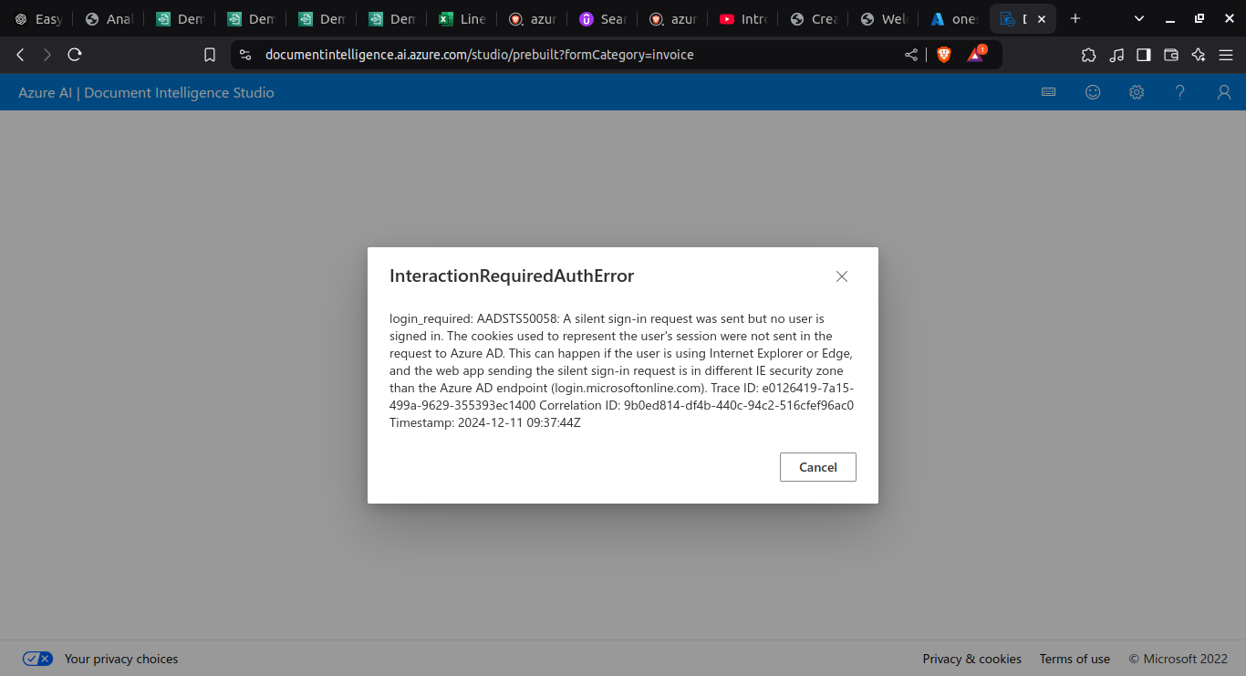
Task: Open the browser extensions puzzle icon
Action: point(1088,55)
